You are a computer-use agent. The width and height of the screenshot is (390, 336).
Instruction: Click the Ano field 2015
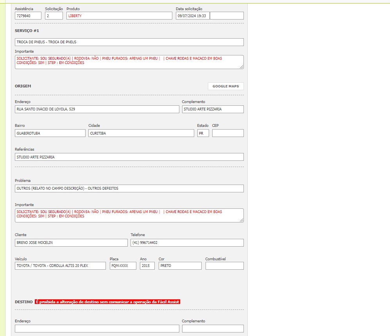coord(147,266)
